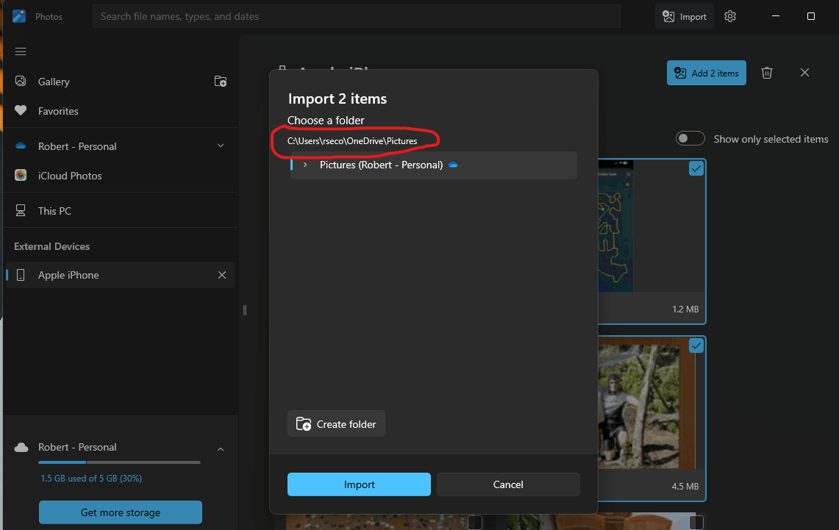Select the Apple iPhone external device
This screenshot has width=839, height=530.
point(68,274)
